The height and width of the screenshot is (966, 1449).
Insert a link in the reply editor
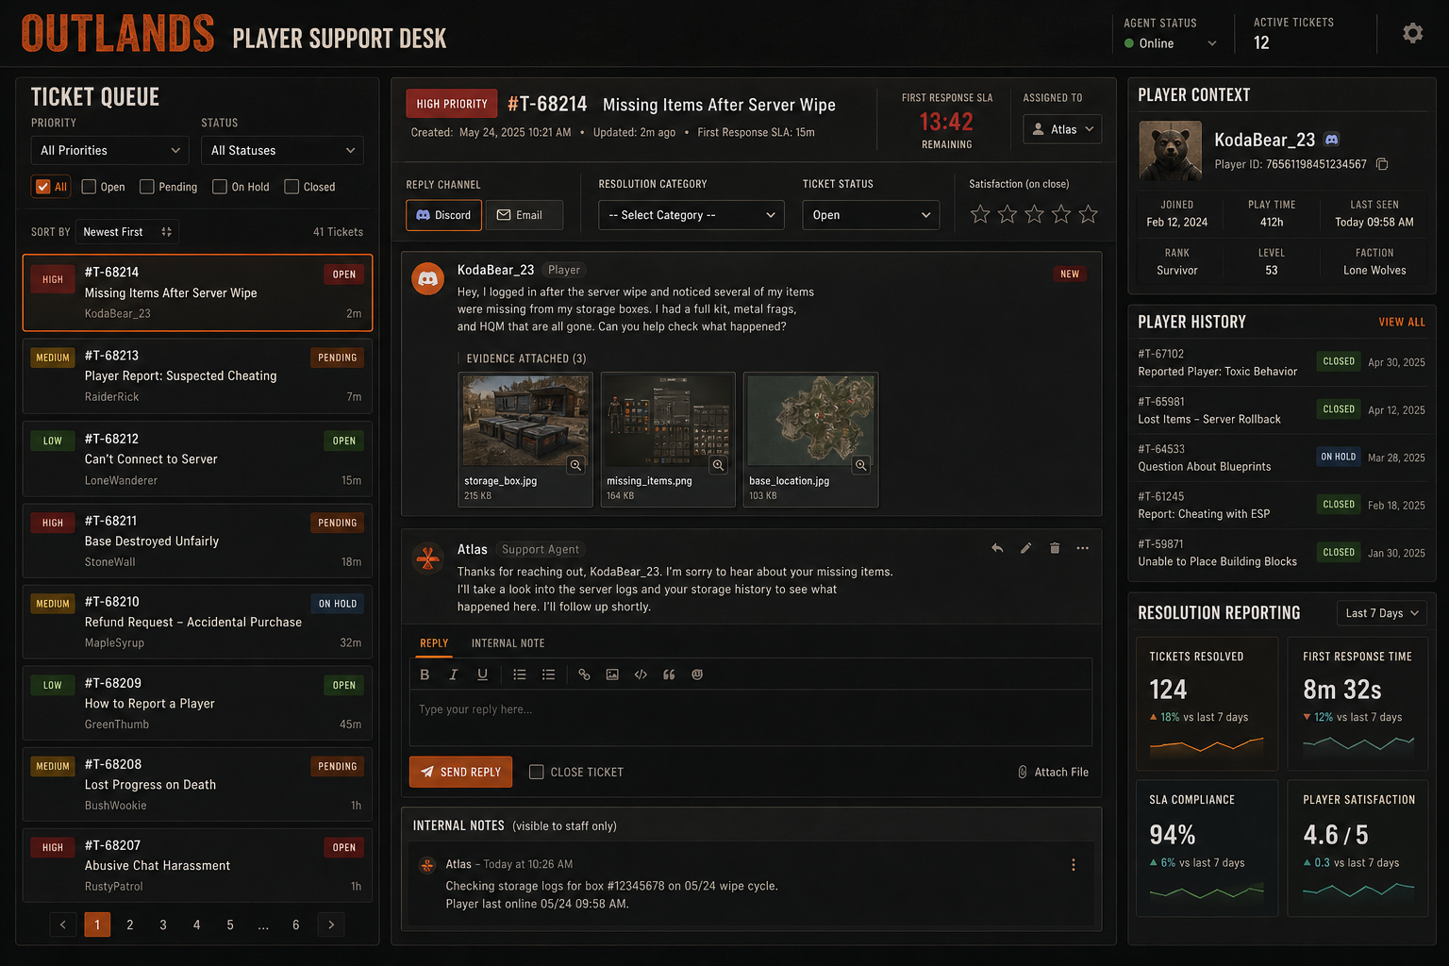(x=584, y=675)
